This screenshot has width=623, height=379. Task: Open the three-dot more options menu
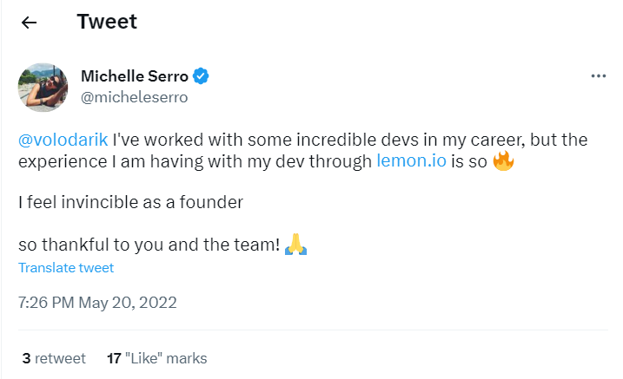coord(597,76)
